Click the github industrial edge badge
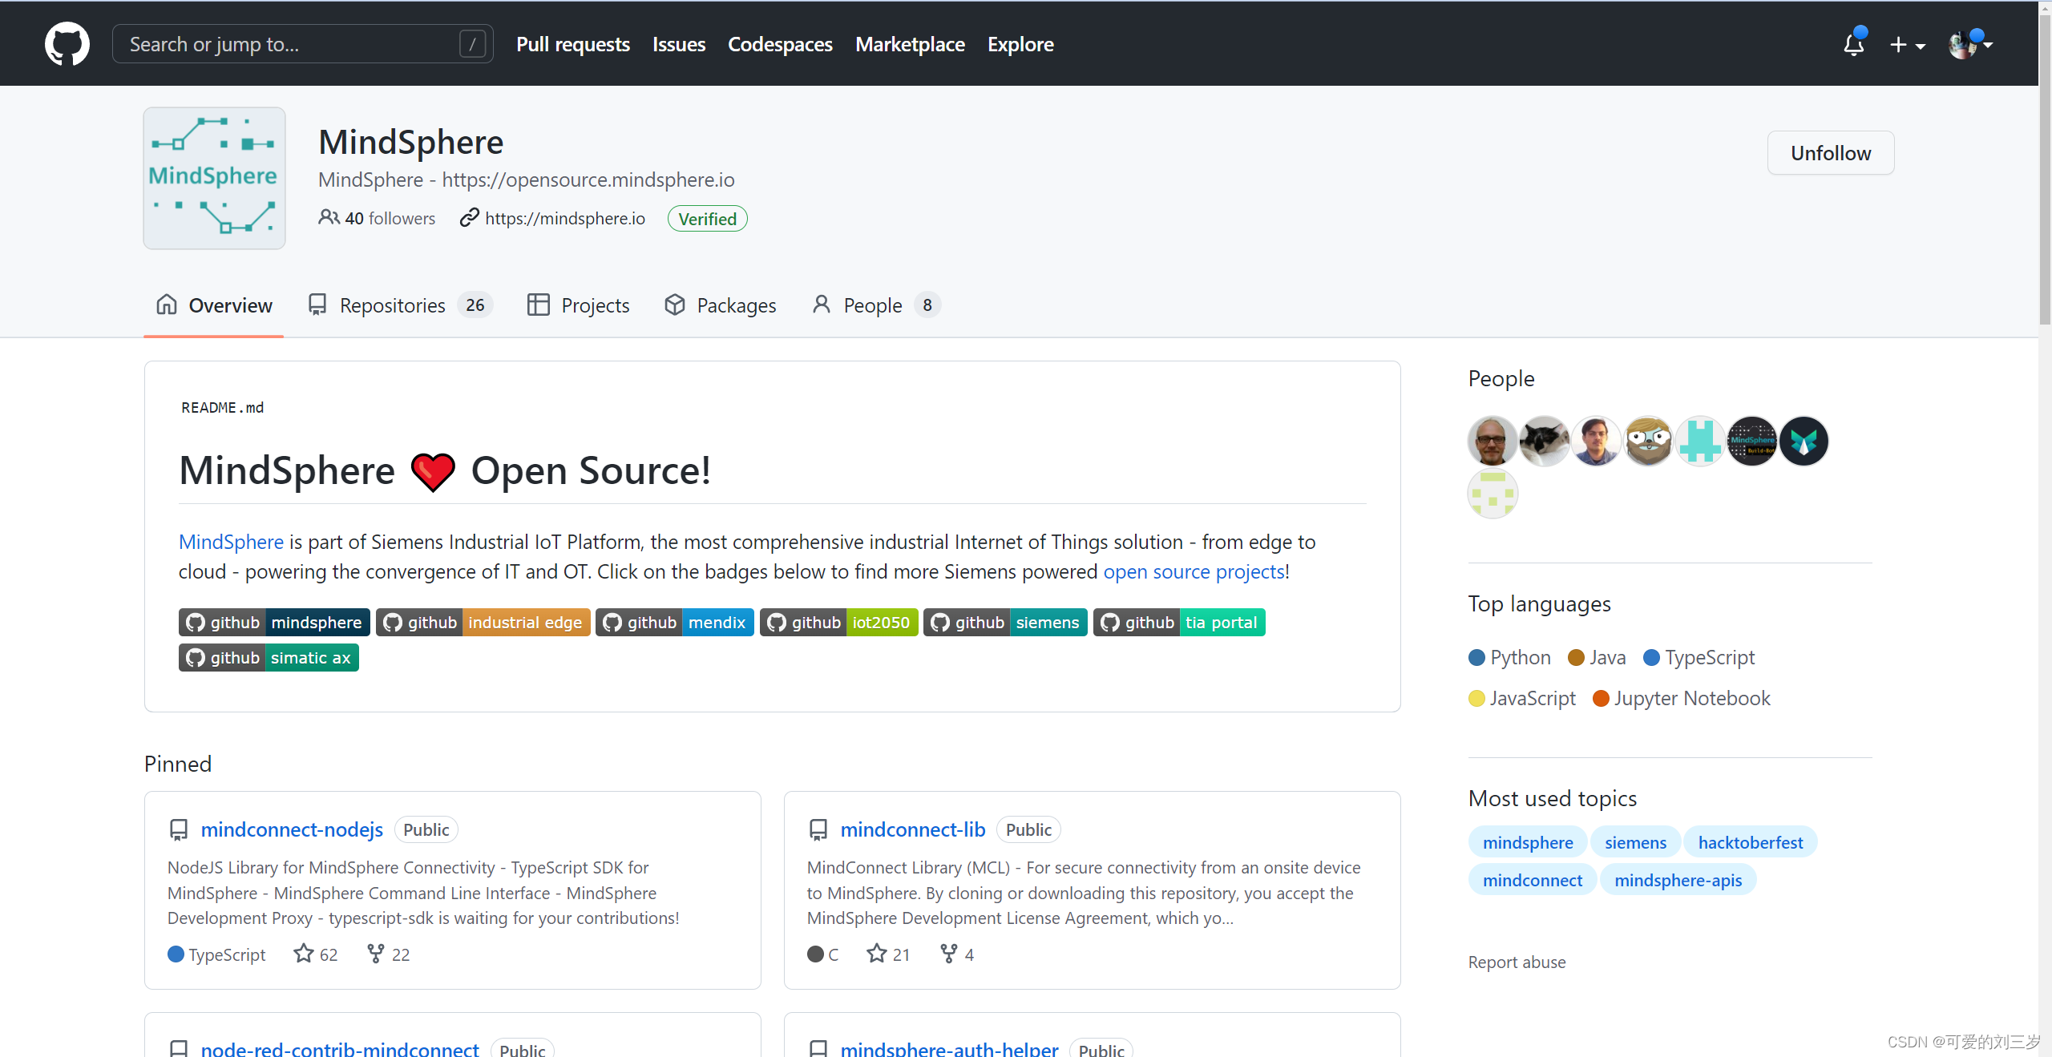Screen dimensions: 2052x1057 483,623
